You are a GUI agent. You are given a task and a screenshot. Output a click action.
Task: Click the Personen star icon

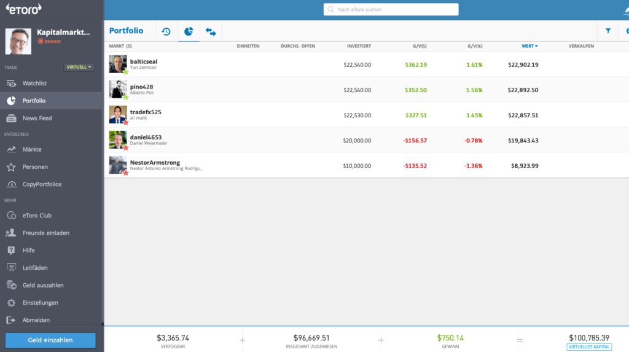click(x=11, y=166)
